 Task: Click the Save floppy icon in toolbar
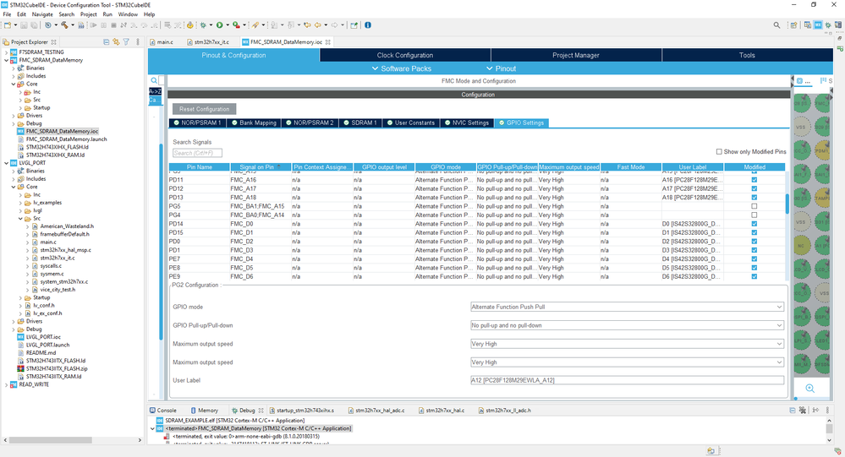click(x=25, y=24)
